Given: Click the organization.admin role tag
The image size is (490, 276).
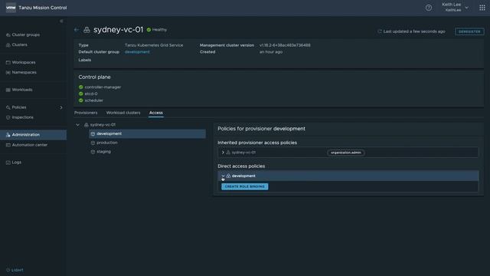Looking at the screenshot, I should (x=345, y=153).
